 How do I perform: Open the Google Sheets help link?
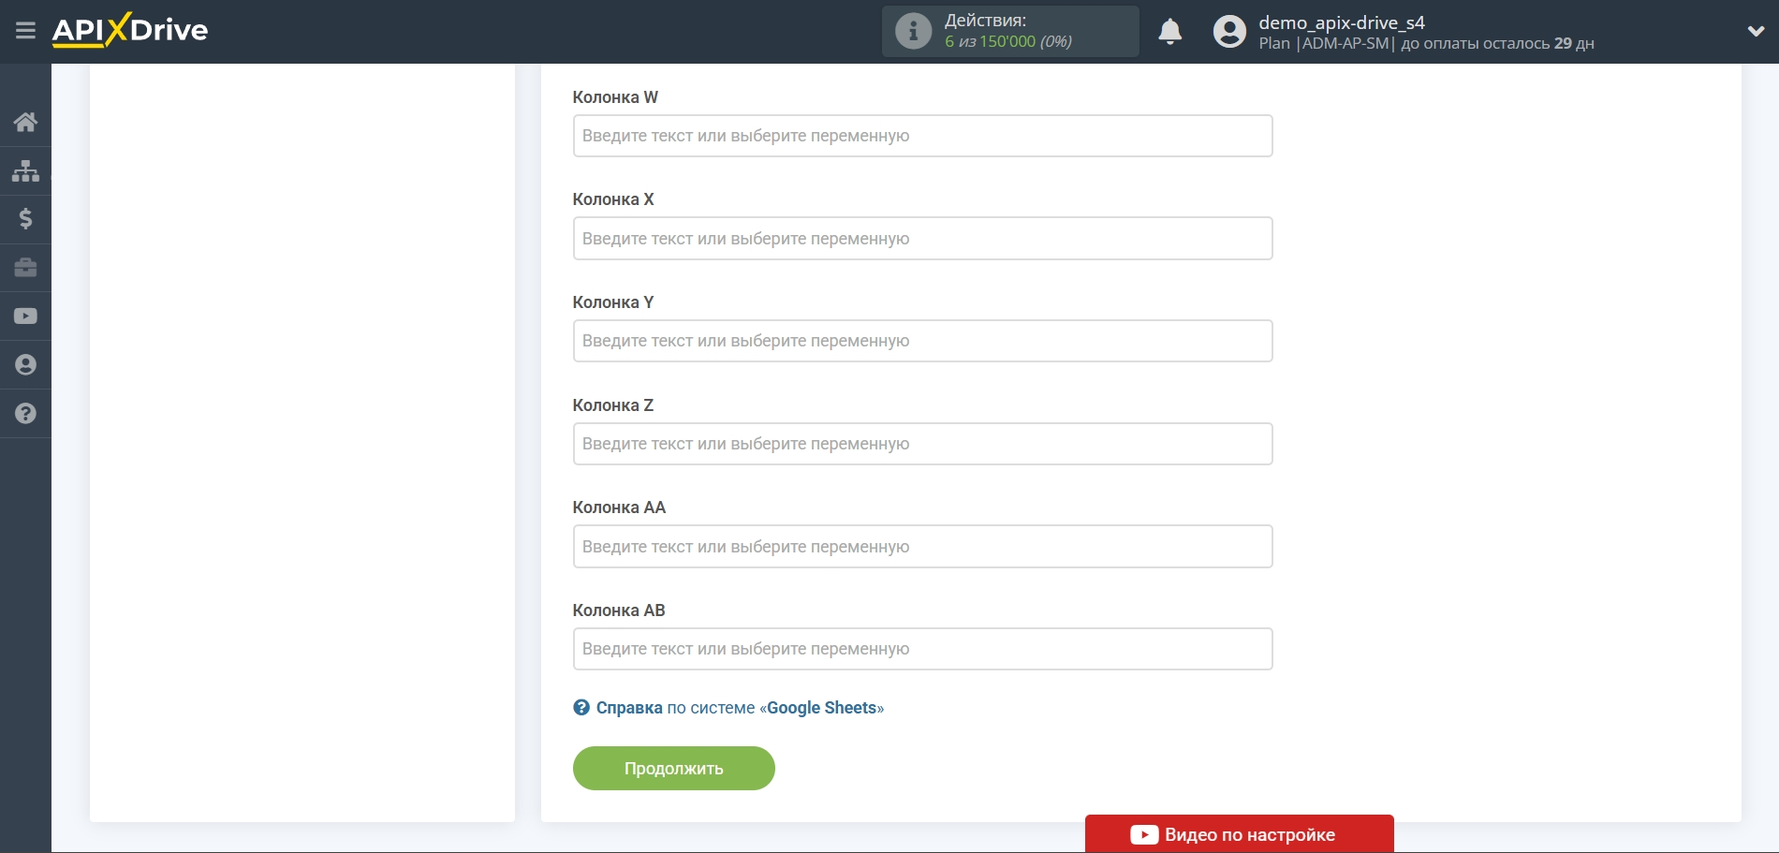822,708
